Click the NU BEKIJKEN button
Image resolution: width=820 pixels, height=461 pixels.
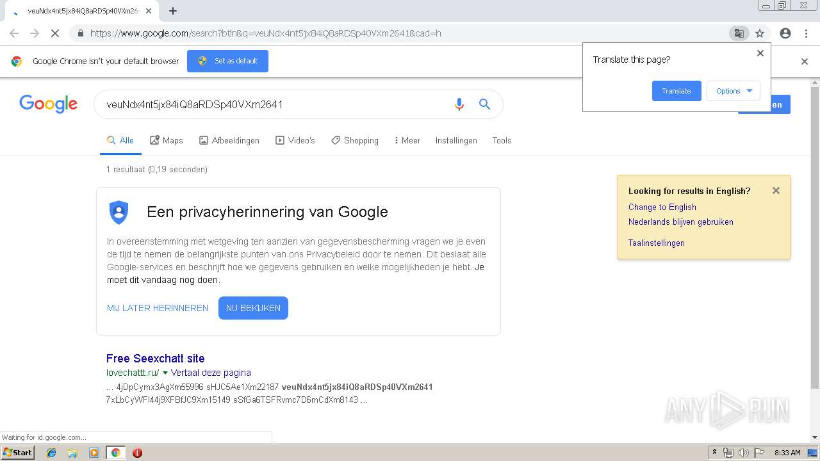point(253,308)
